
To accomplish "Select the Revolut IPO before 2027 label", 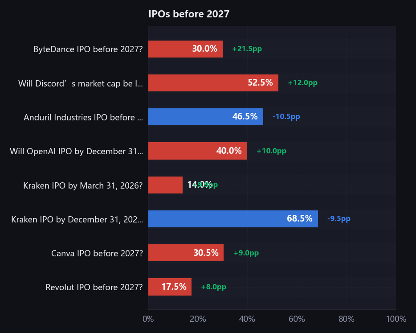I will [94, 287].
